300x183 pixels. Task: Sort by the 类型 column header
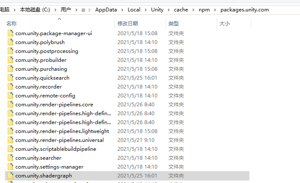pyautogui.click(x=174, y=24)
